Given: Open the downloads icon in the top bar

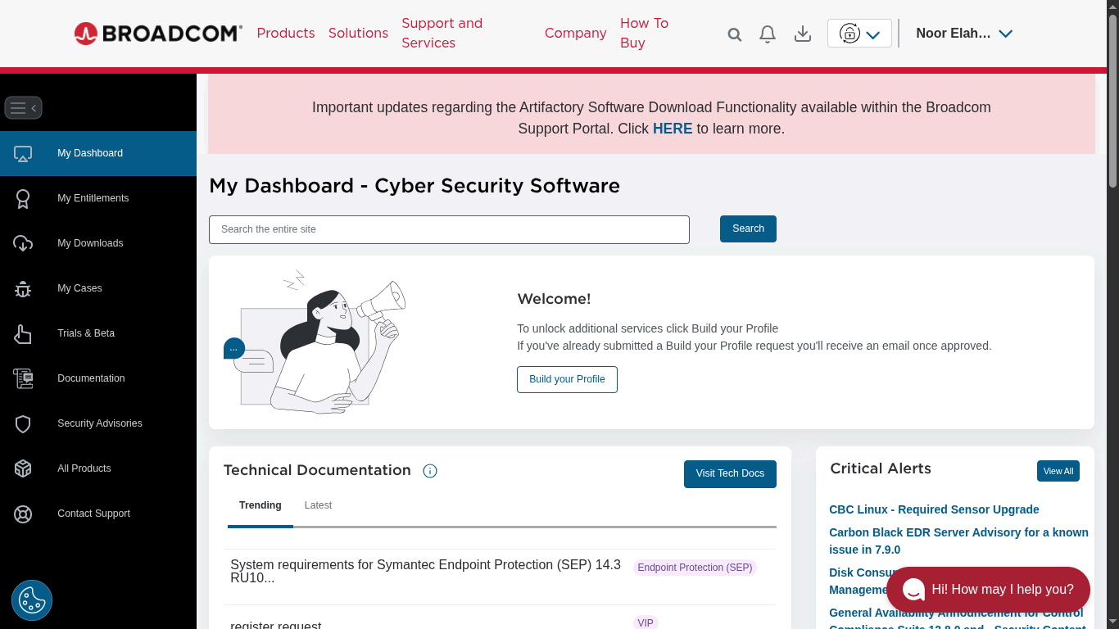Looking at the screenshot, I should pyautogui.click(x=802, y=34).
